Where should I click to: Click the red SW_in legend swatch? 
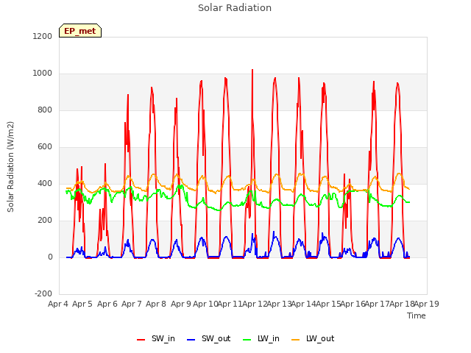(141, 340)
